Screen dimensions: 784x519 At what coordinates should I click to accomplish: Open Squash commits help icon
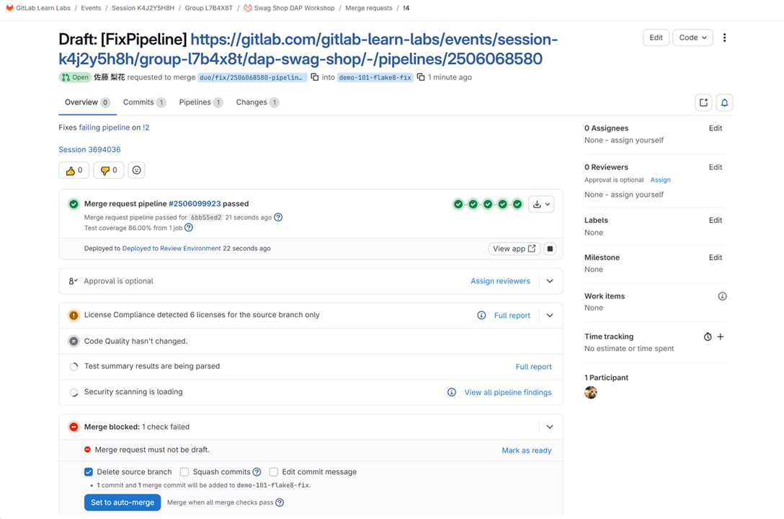click(257, 471)
